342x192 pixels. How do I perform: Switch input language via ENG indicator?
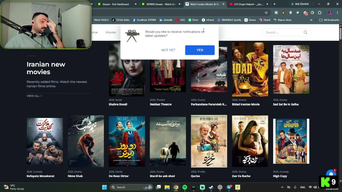coord(303,187)
